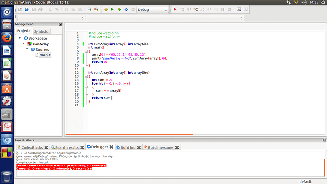Run the program with green arrow

[x=113, y=9]
